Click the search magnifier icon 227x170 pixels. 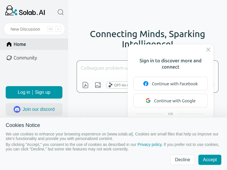(60, 12)
